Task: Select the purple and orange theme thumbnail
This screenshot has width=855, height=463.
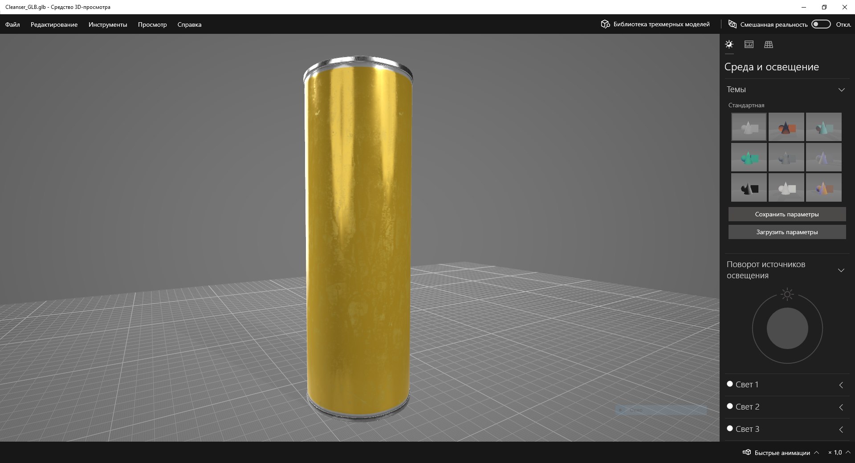Action: click(x=824, y=187)
